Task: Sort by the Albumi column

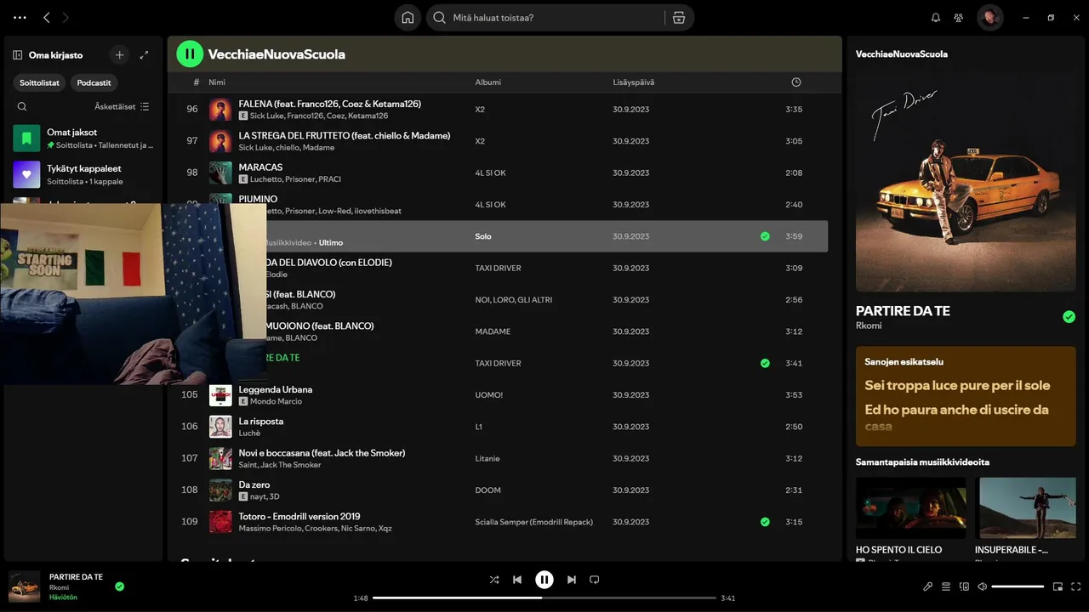Action: click(487, 82)
